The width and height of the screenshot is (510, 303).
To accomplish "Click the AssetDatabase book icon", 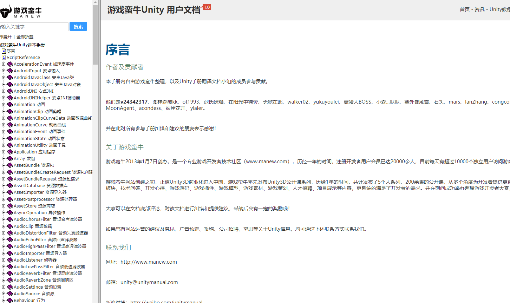I will tap(10, 186).
